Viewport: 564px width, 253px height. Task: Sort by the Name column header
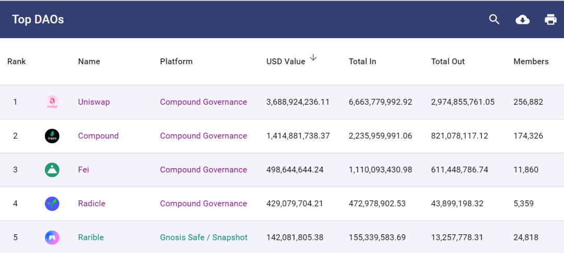[x=89, y=61]
